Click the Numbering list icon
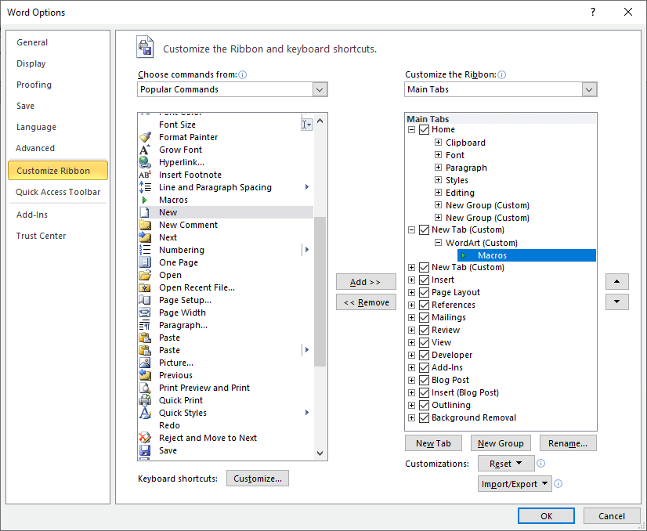The width and height of the screenshot is (647, 531). point(145,250)
